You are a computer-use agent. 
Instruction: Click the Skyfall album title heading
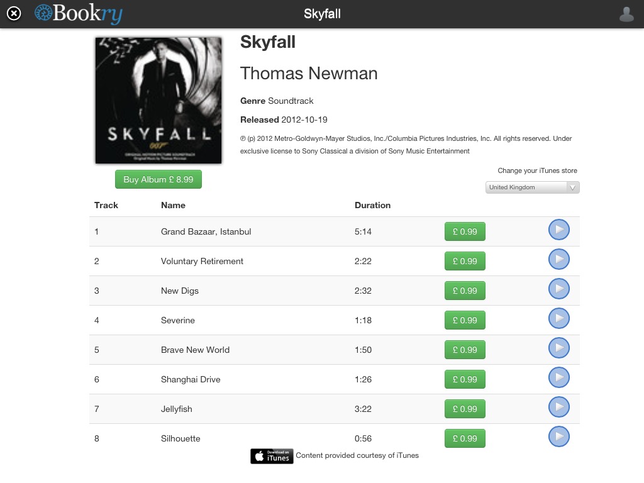click(x=268, y=42)
